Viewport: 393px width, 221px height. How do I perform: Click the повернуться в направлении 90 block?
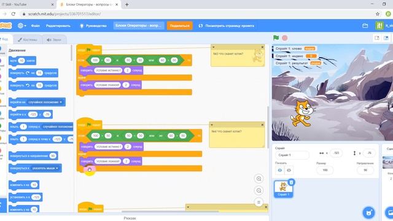click(x=33, y=156)
